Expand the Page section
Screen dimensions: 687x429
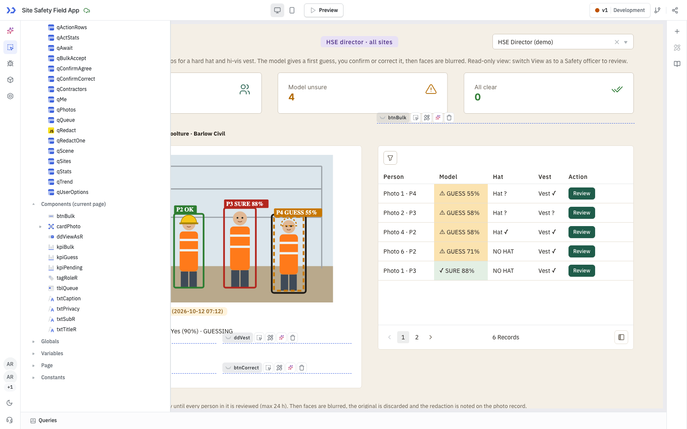(33, 366)
